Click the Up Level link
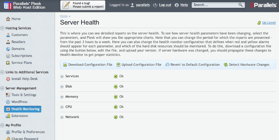The width and height of the screenshot is (279, 140). tap(269, 23)
